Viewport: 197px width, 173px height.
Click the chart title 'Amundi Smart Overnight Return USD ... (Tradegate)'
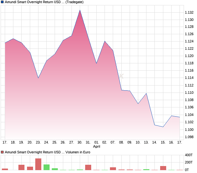point(44,2)
